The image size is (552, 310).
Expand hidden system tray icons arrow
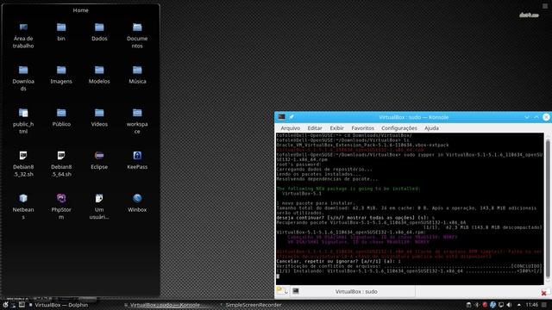(519, 305)
